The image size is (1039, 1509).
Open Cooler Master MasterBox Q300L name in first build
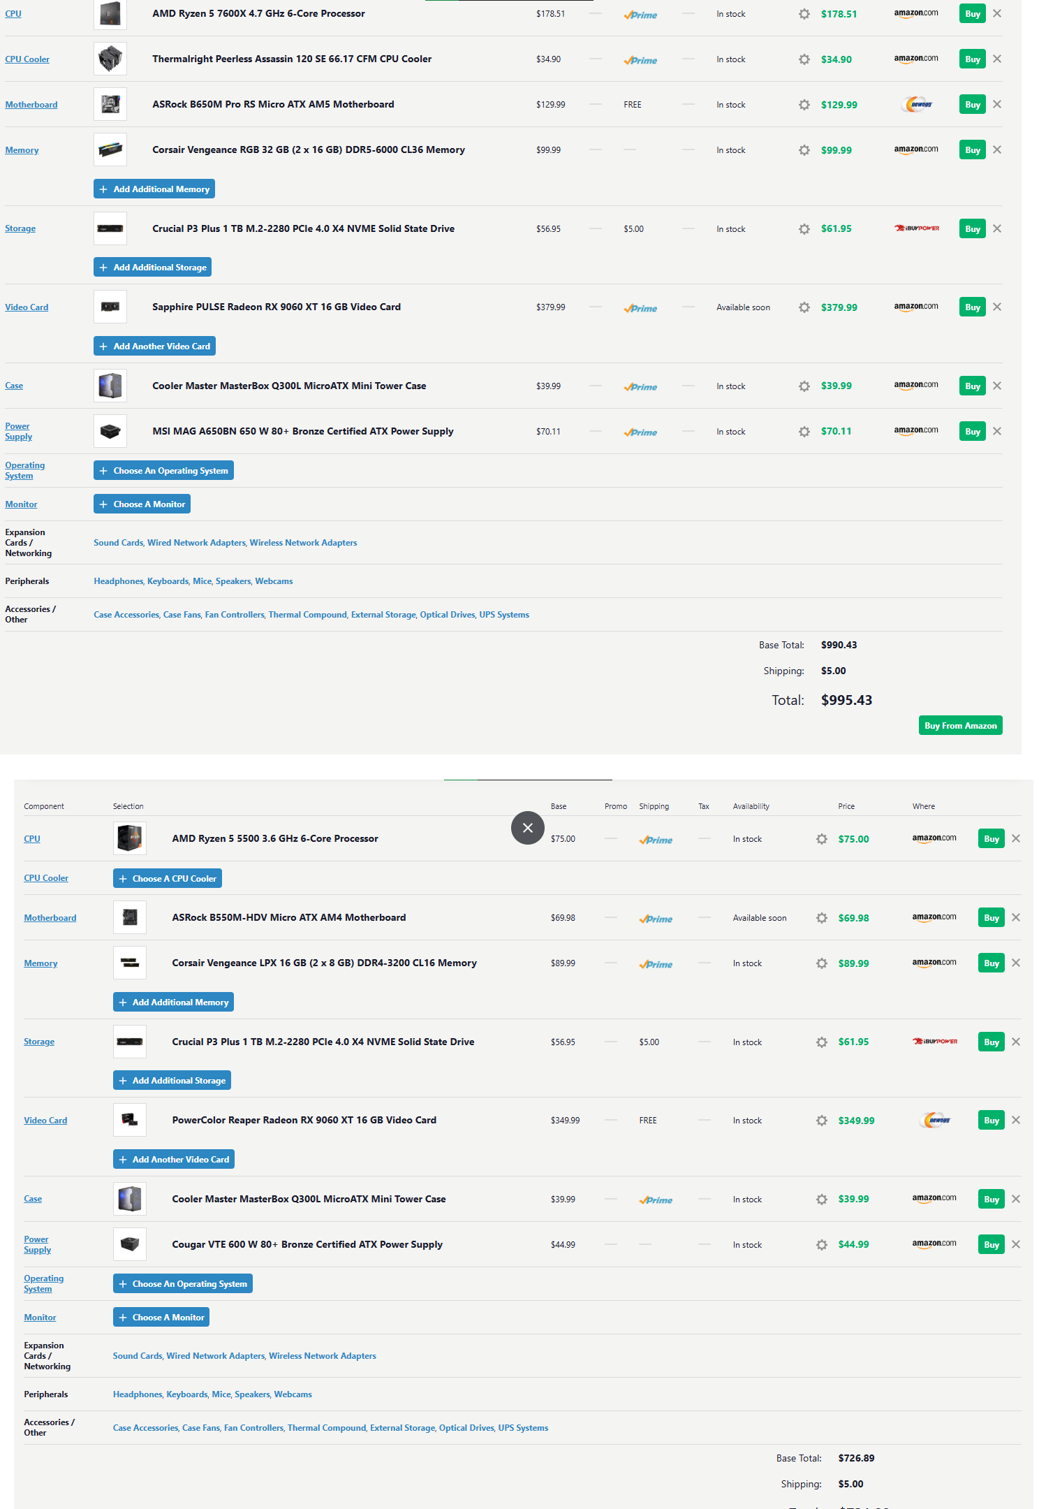[289, 386]
